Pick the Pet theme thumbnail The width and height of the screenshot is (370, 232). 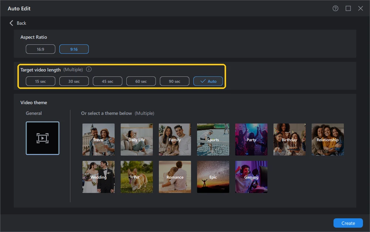tap(137, 177)
